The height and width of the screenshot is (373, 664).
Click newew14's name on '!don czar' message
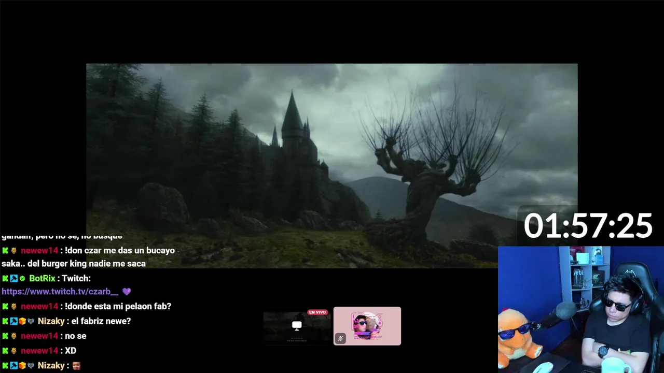point(39,251)
